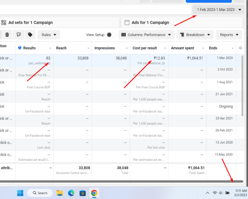Screen dimensions: 248x199
Task: Click the Ads tab page icon
Action: click(x=127, y=23)
